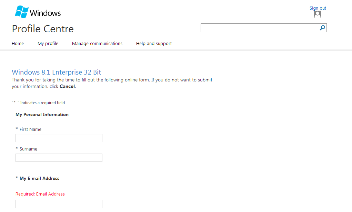Click the First Name label
This screenshot has width=352, height=212.
tap(31, 129)
